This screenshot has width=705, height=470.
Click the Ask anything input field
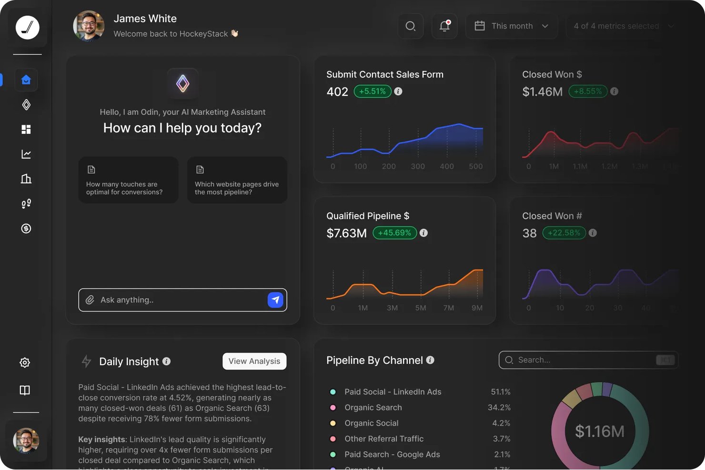point(183,300)
